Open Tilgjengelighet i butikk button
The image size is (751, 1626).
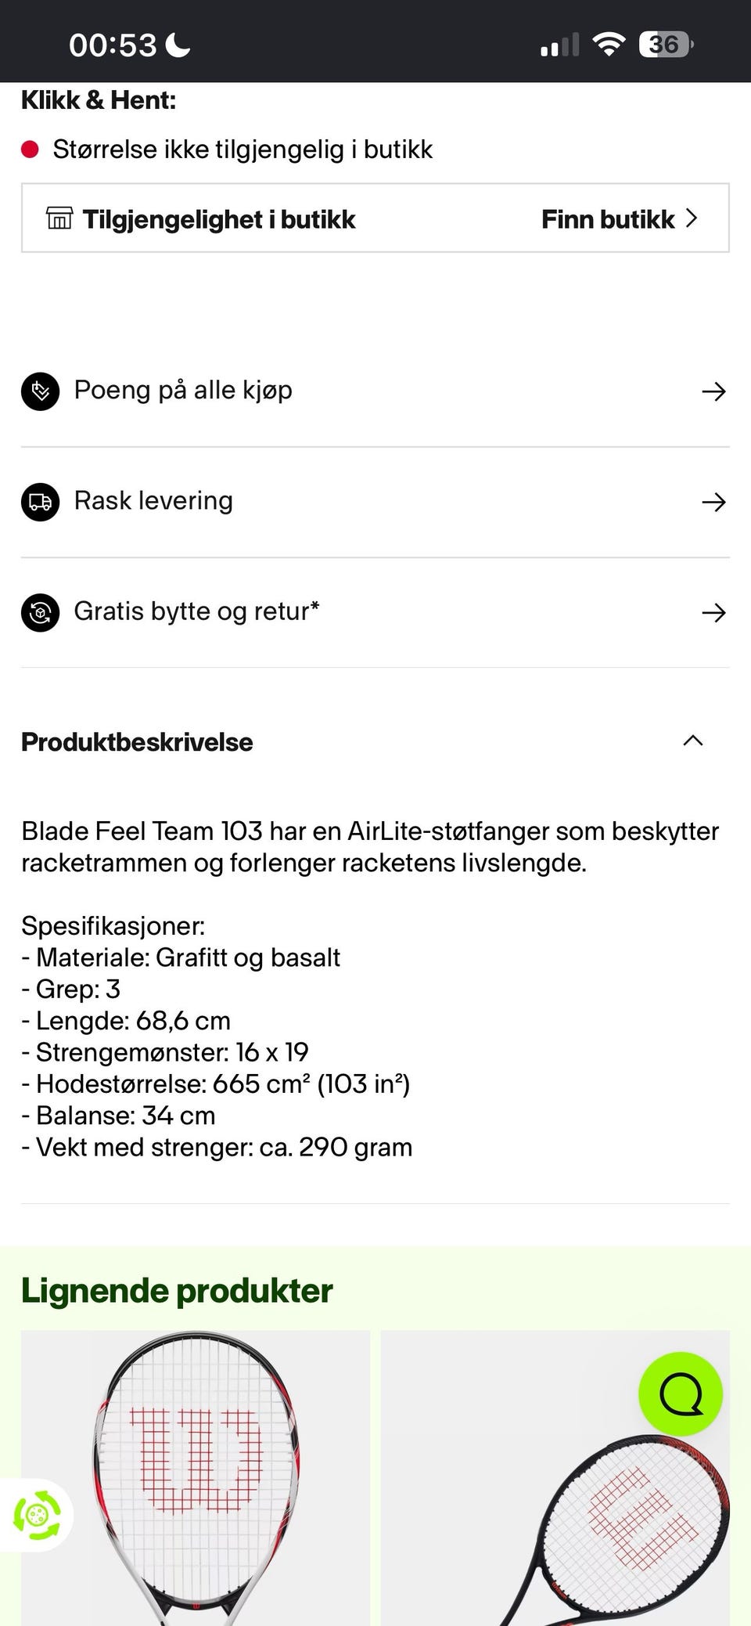click(375, 218)
